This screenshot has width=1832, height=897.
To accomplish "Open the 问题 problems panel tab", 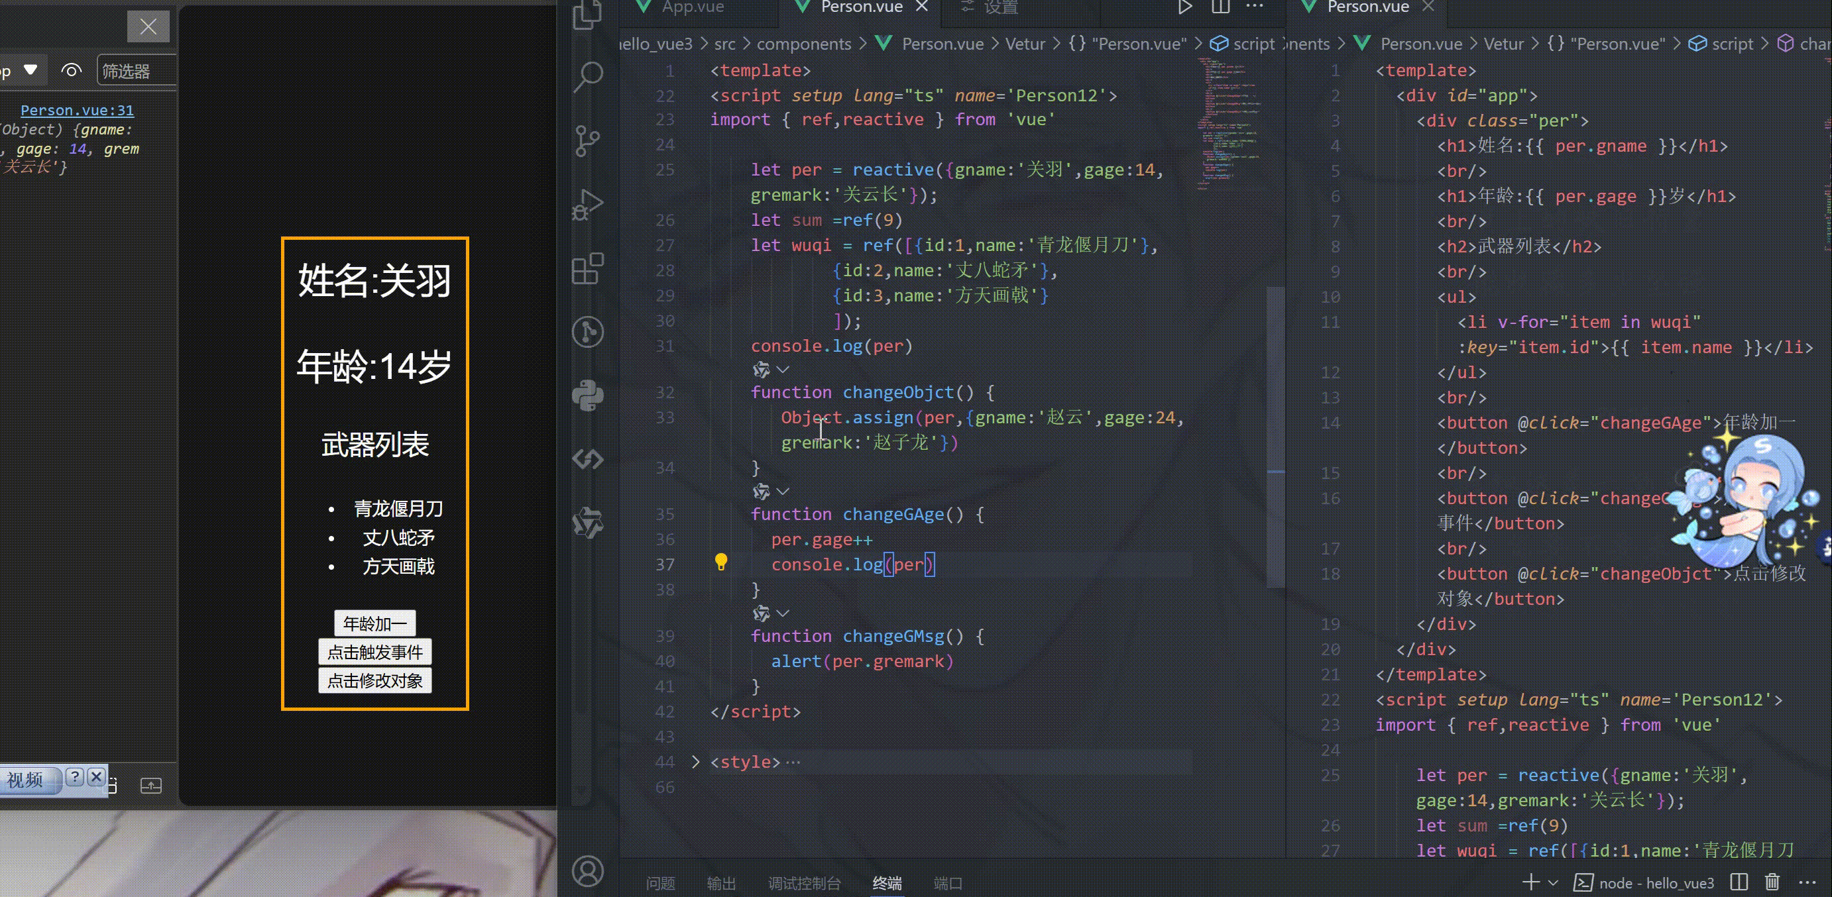I will tap(660, 883).
